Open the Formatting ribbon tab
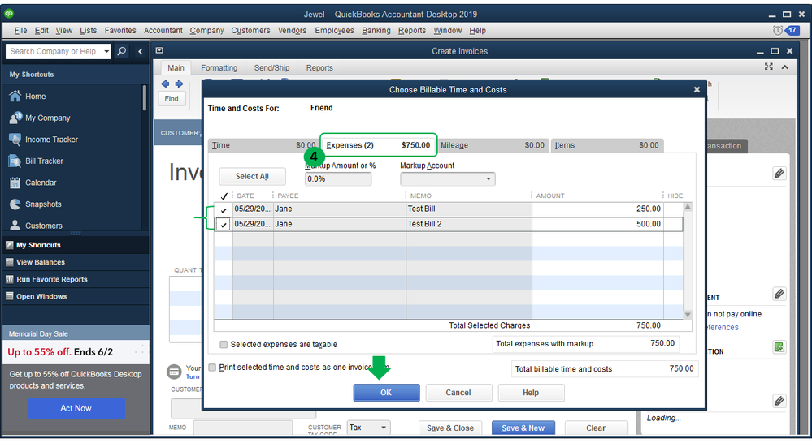The width and height of the screenshot is (812, 443). point(219,67)
